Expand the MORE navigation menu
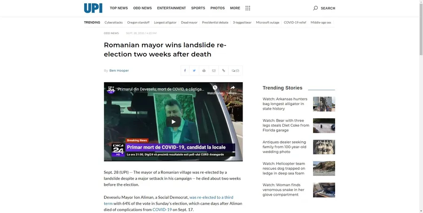The image size is (423, 213). 235,8
